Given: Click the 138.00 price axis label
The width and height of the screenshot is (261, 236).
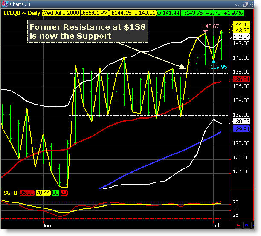Looking at the screenshot, I should [x=241, y=72].
